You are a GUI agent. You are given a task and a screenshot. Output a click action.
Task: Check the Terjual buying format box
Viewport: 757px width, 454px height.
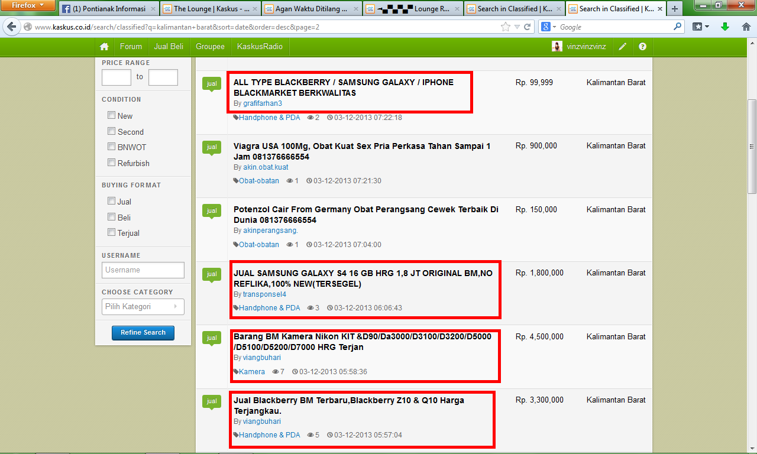point(111,232)
